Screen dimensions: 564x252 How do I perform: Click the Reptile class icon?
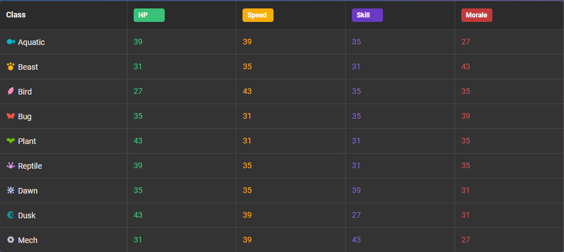[10, 166]
